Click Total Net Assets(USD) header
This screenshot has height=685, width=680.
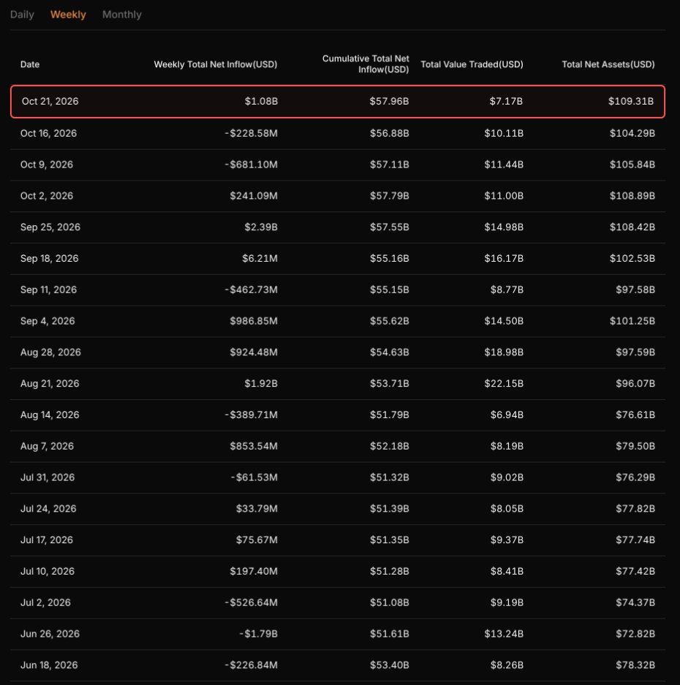608,64
